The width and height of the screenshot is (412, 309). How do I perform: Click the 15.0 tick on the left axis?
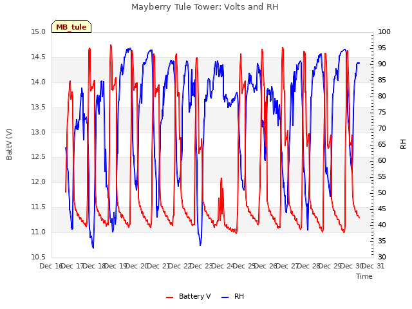point(39,32)
